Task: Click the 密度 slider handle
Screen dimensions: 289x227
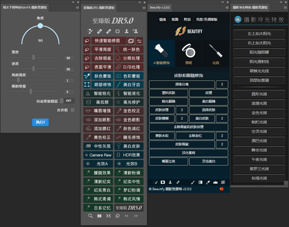Action: 34,57
